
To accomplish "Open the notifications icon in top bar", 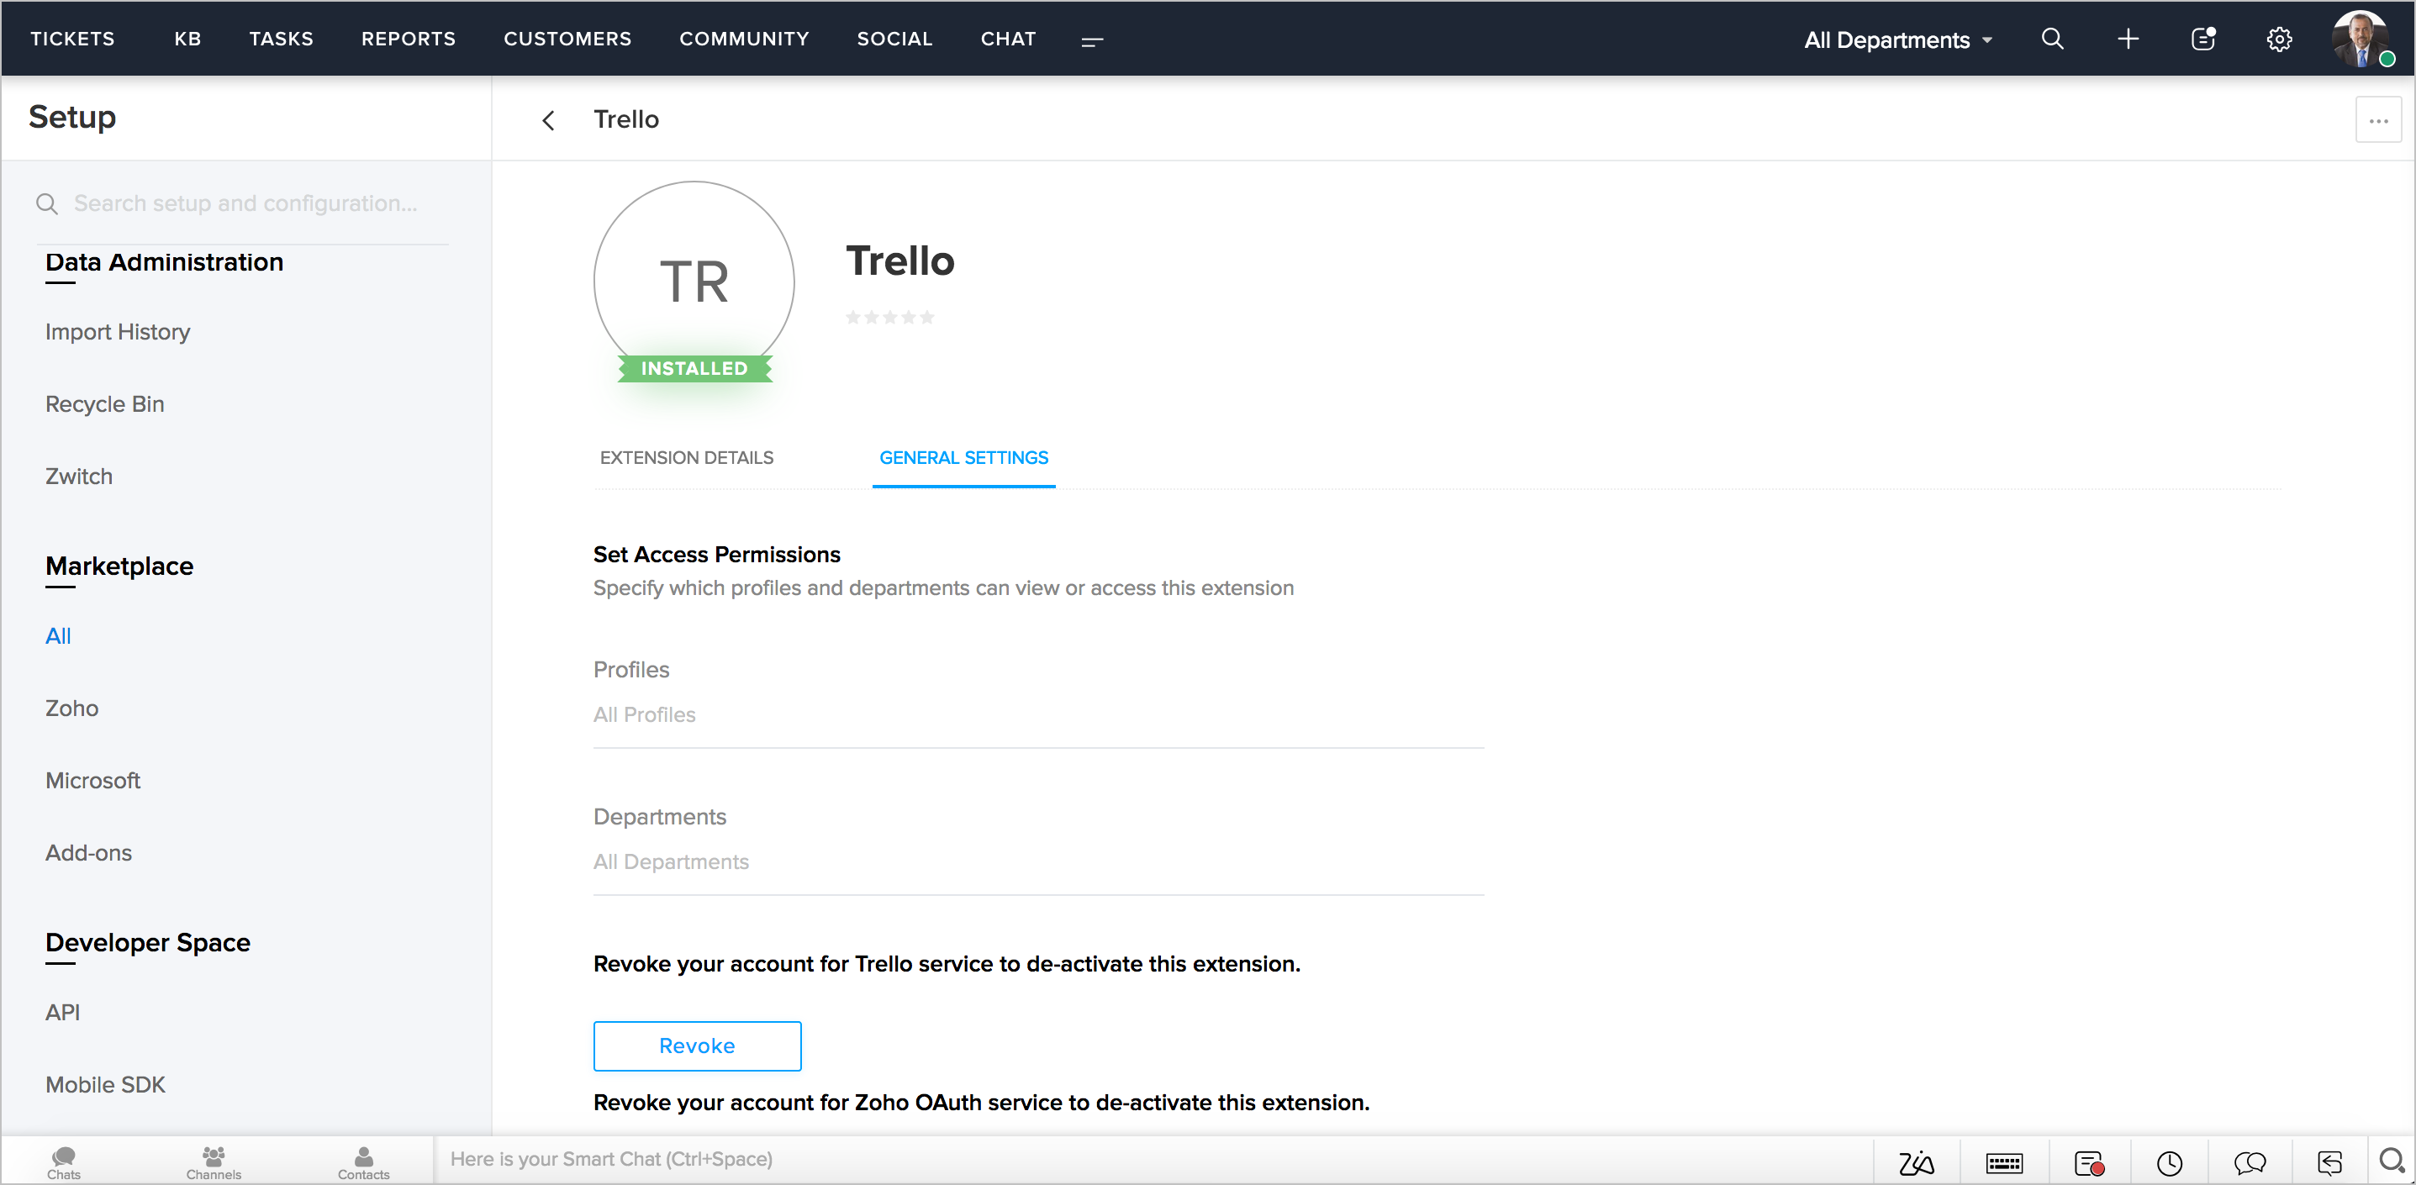I will (2203, 39).
